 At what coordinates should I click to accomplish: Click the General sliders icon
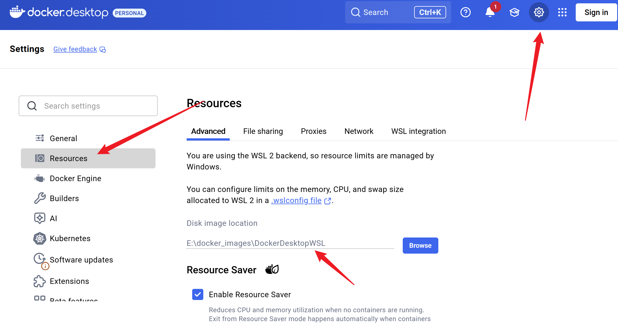click(40, 138)
